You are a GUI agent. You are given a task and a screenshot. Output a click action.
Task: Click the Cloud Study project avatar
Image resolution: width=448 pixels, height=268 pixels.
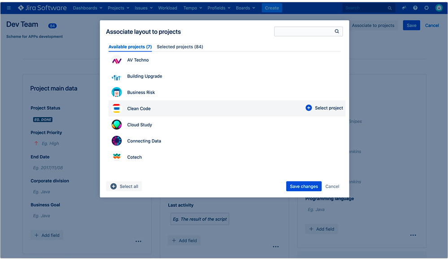pos(117,124)
